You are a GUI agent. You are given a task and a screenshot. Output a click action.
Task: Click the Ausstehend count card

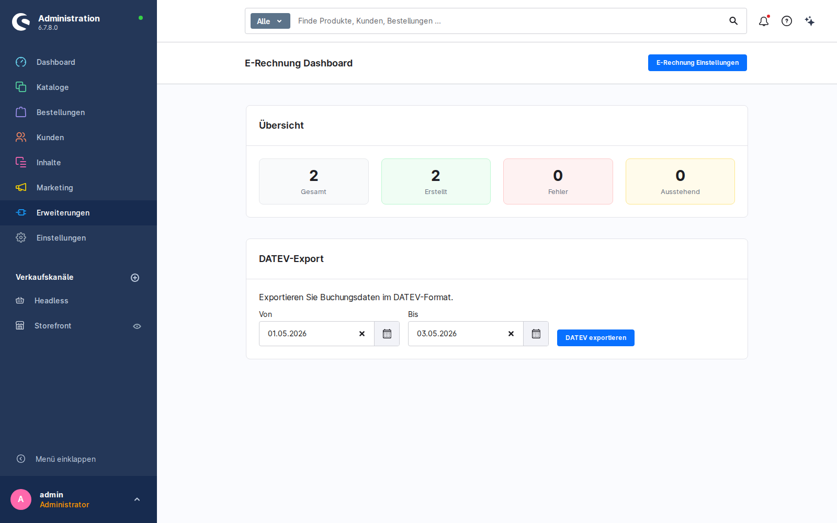680,181
